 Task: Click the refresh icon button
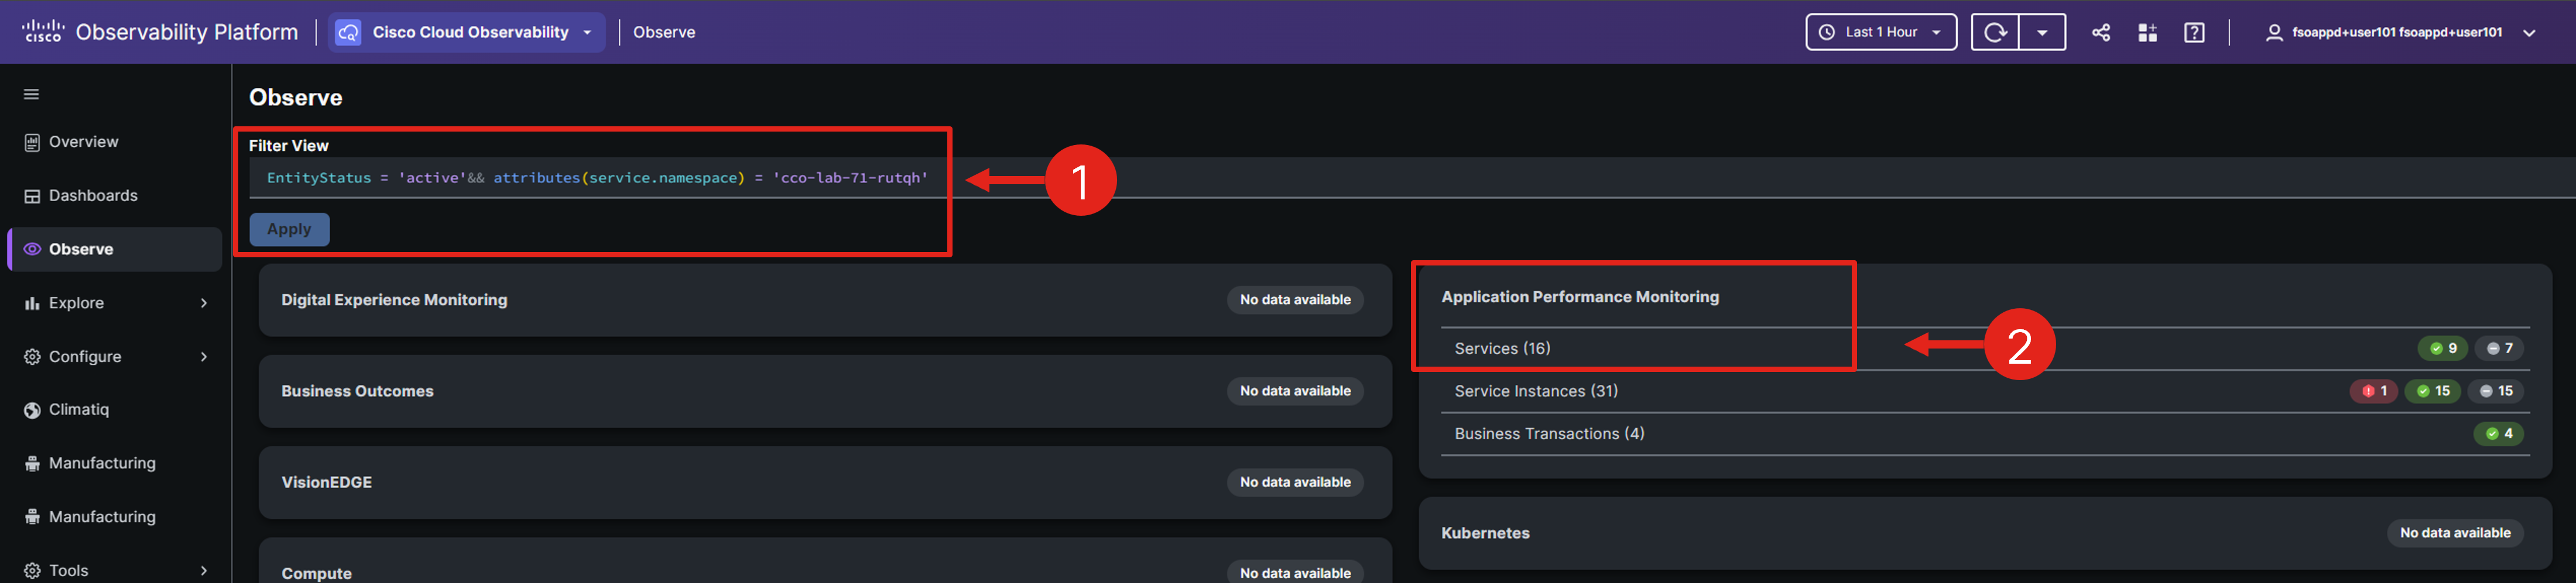pos(1995,33)
